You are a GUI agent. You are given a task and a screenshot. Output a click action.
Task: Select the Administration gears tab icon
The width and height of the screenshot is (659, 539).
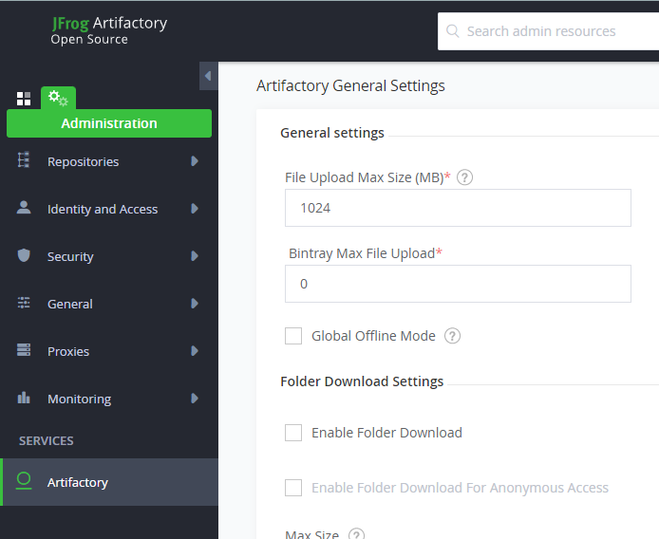58,98
